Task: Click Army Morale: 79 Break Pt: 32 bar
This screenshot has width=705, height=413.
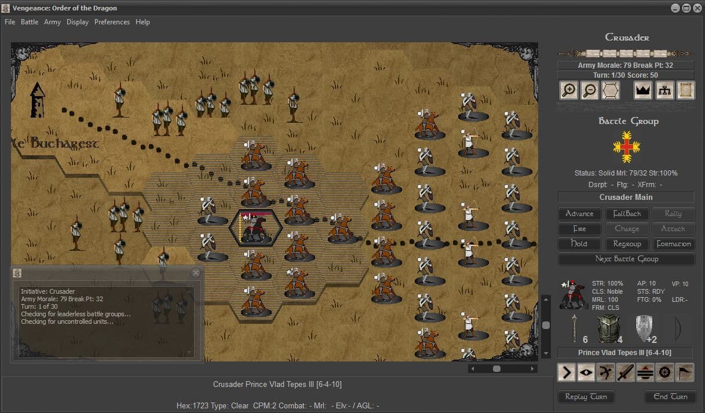Action: coord(626,65)
